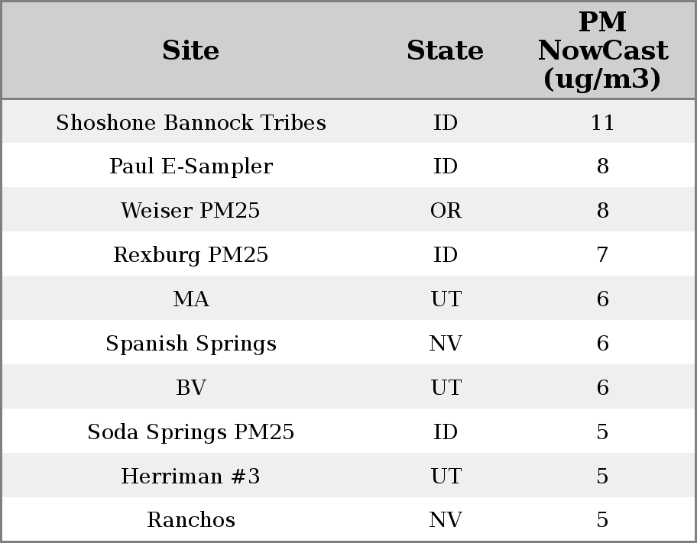Select the PM value 11 cell
Screen dimensions: 697x543
pyautogui.click(x=602, y=123)
